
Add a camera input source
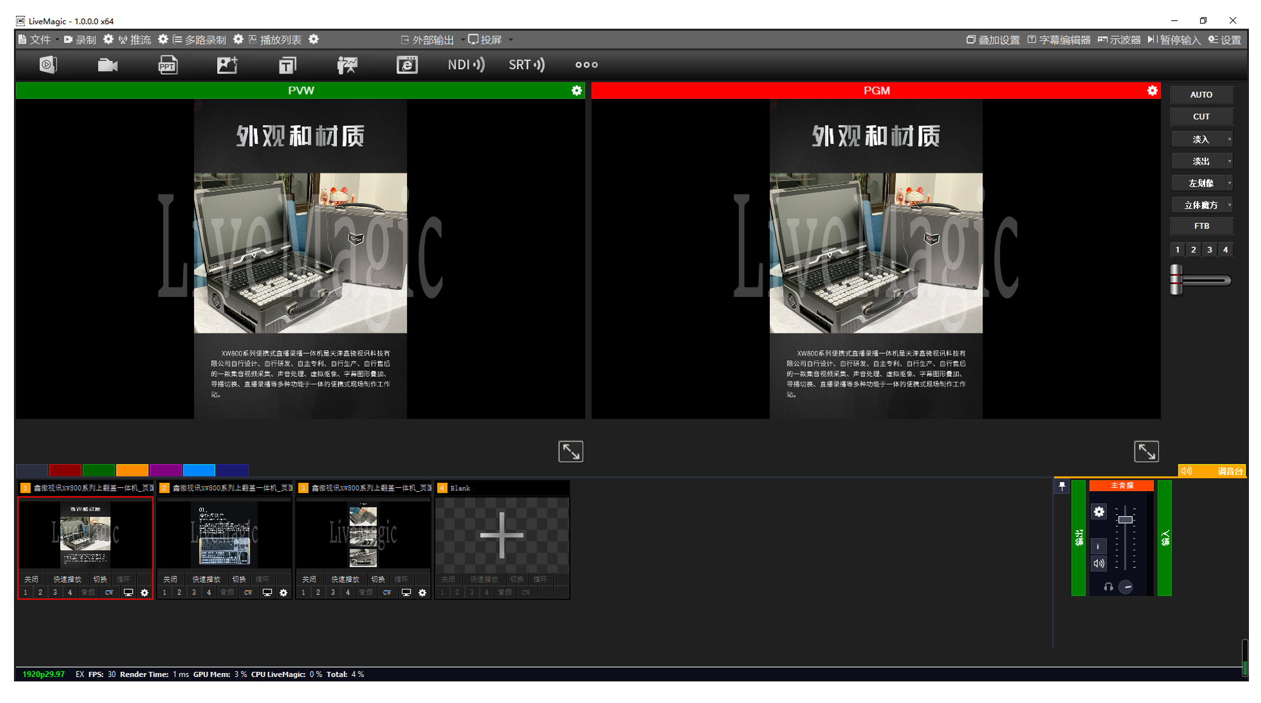(107, 65)
